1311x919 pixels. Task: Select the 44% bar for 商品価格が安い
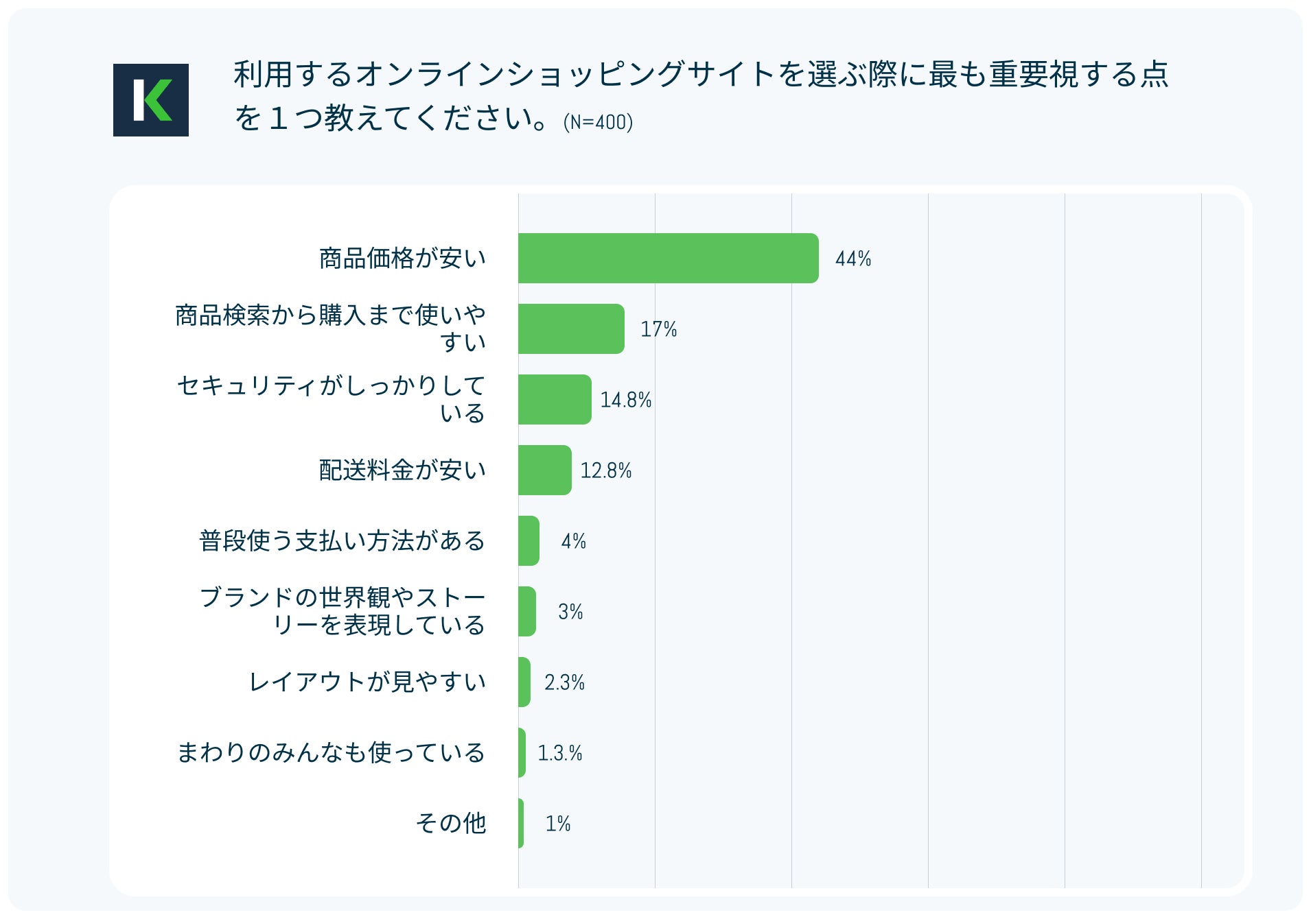coord(668,259)
